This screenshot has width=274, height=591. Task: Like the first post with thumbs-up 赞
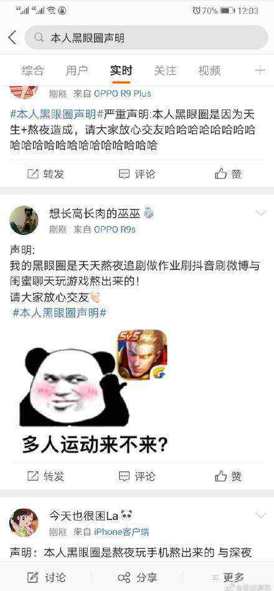pyautogui.click(x=229, y=174)
